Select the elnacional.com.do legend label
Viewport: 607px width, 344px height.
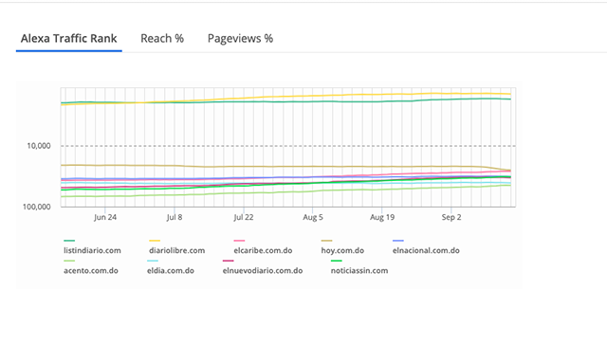(x=426, y=250)
